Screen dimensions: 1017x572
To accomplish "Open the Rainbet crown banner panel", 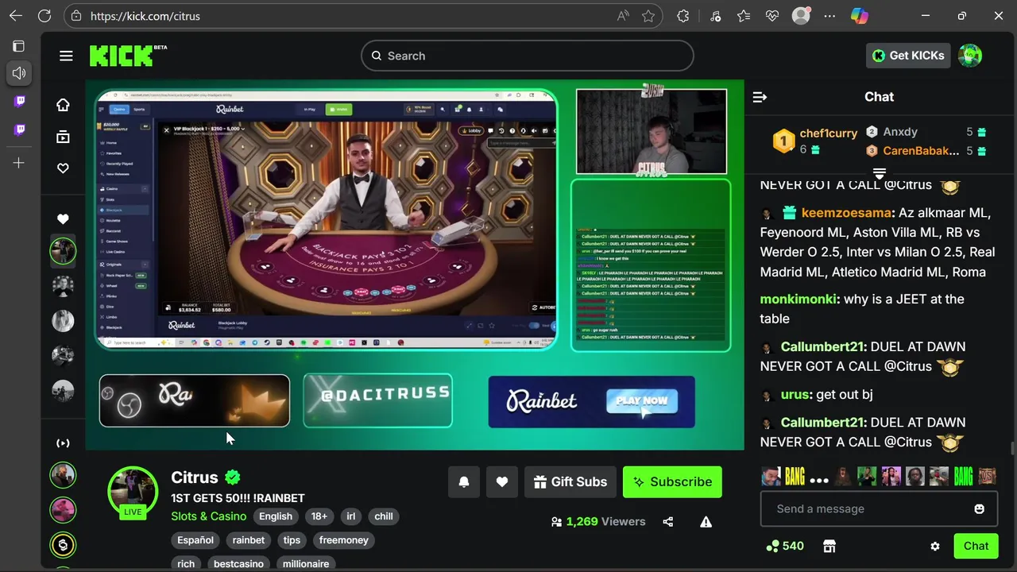I will (x=195, y=400).
